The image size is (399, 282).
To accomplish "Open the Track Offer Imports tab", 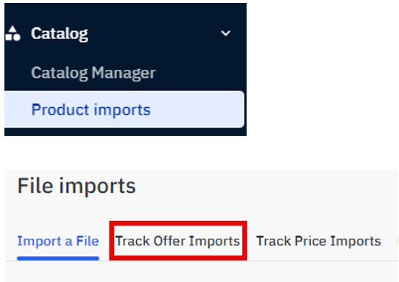I will coord(178,241).
